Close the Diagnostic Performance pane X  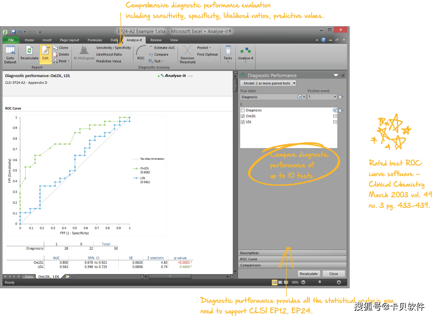(x=343, y=75)
